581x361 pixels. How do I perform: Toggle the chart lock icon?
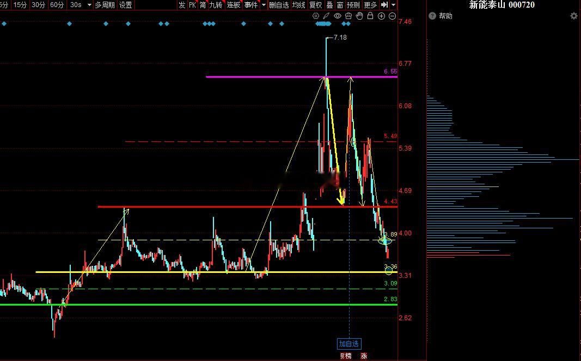point(370,16)
